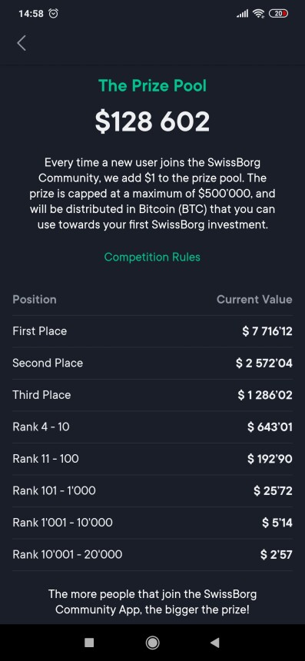Screen dimensions: 305x661
Task: Open the Competition Rules link
Action: click(152, 257)
